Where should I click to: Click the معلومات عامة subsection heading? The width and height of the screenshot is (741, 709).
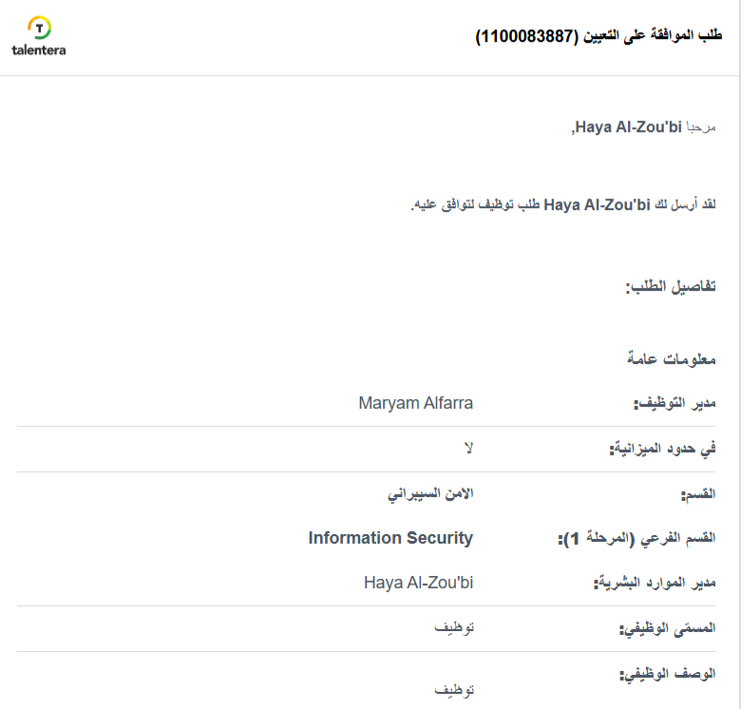point(671,359)
